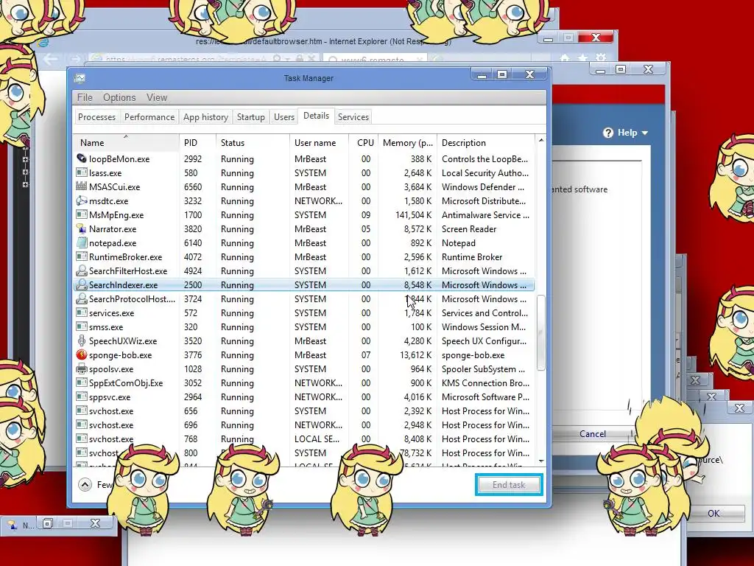Screen dimensions: 754x566
Task: Click the msdtc.exe process icon
Action: click(82, 200)
